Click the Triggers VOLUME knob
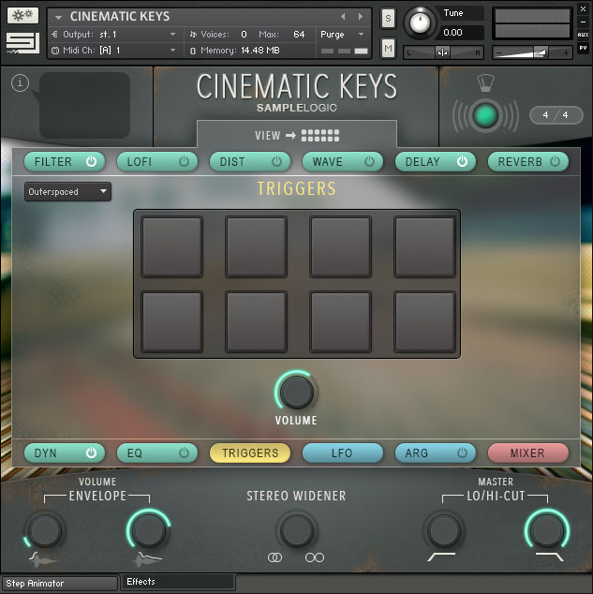The image size is (593, 594). click(296, 391)
